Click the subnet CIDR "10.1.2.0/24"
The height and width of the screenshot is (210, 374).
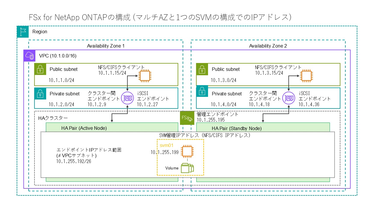61,104
